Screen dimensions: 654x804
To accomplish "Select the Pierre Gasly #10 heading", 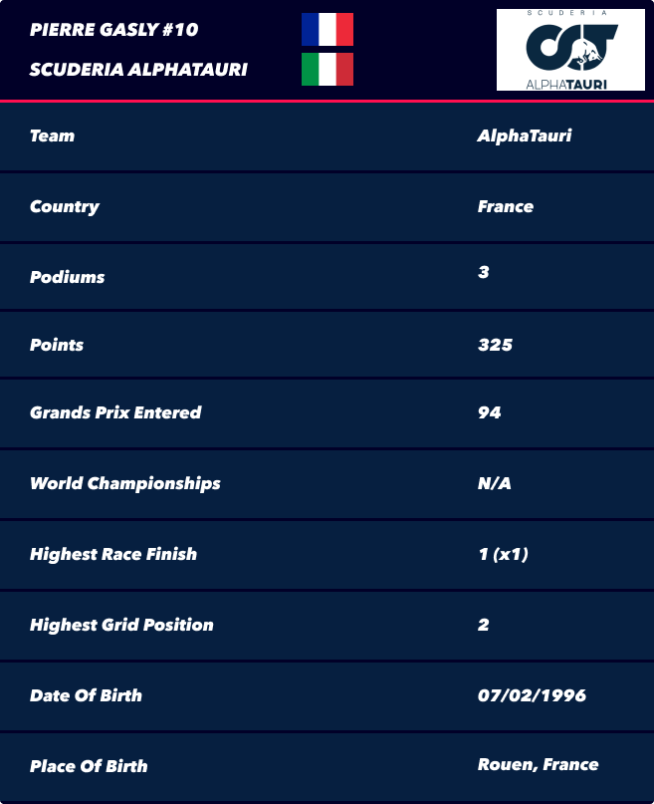I will 113,29.
